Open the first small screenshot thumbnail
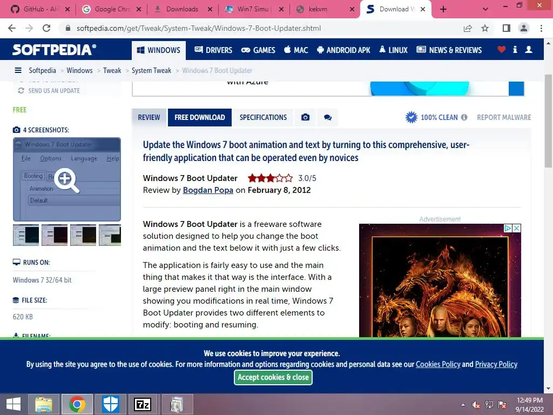This screenshot has width=553, height=415. [26, 235]
